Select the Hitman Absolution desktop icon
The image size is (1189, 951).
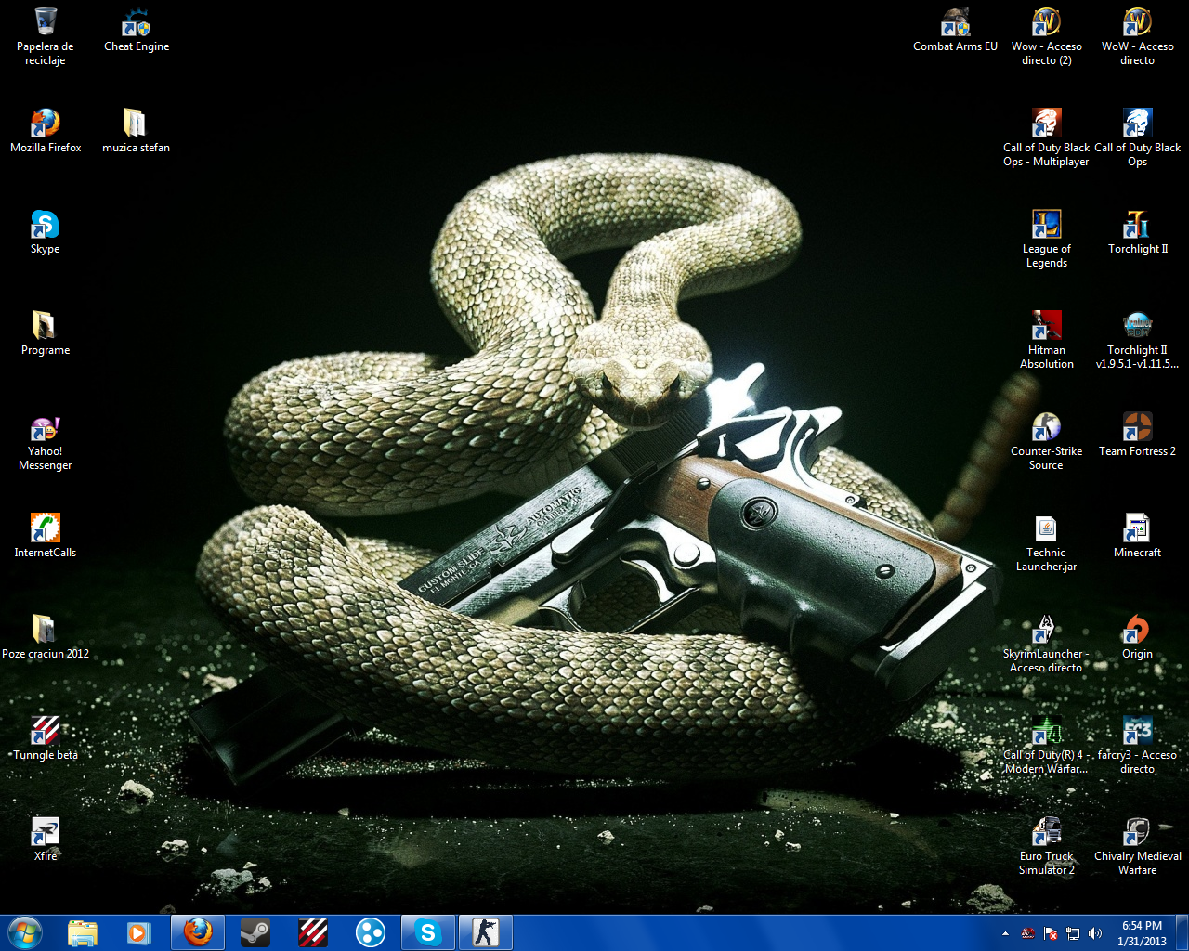[1046, 341]
